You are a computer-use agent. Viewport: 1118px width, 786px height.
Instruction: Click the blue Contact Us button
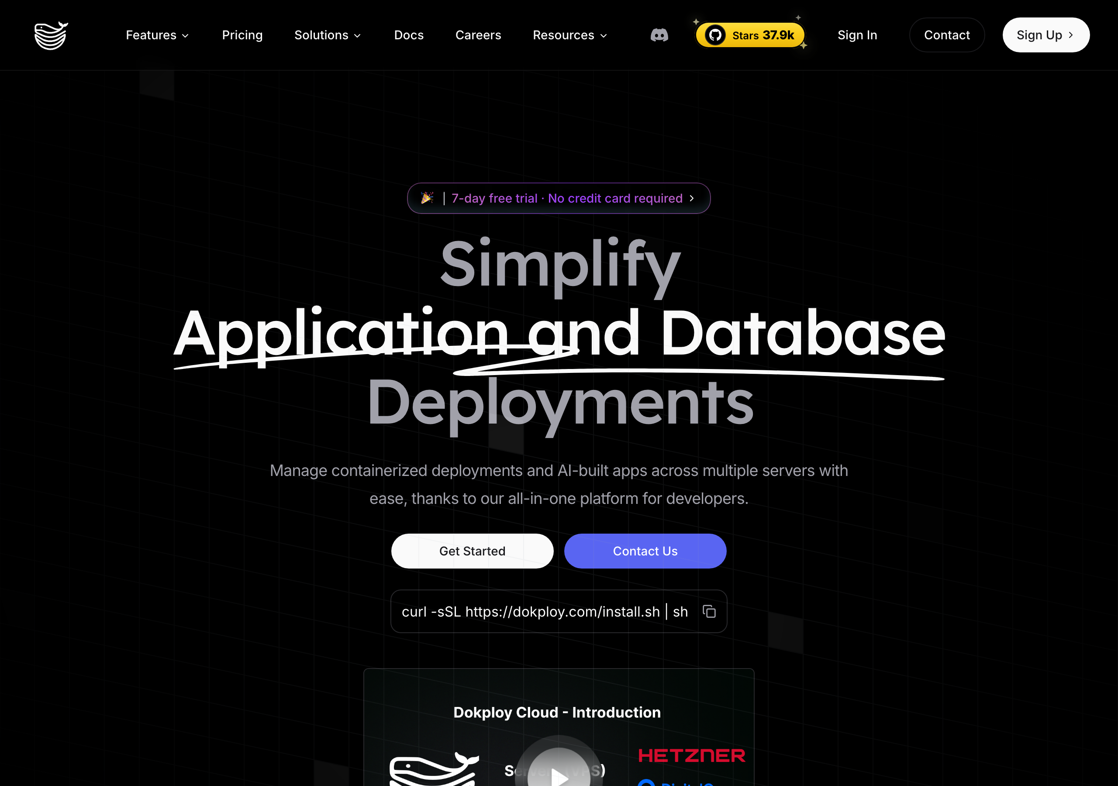click(x=645, y=551)
